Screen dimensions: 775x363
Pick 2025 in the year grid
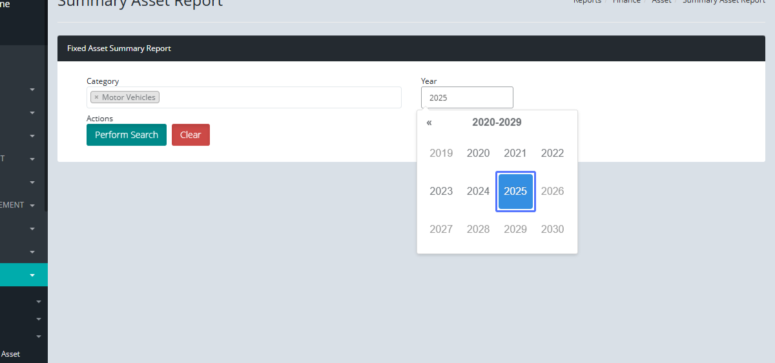coord(515,191)
